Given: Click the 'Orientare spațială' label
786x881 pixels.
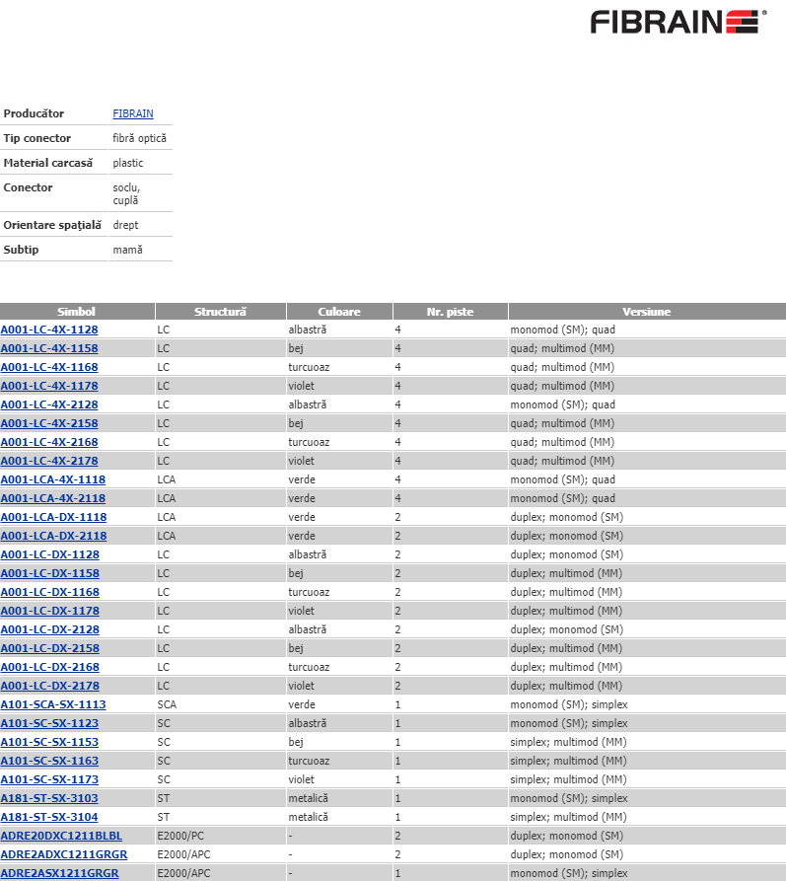Looking at the screenshot, I should click(52, 225).
